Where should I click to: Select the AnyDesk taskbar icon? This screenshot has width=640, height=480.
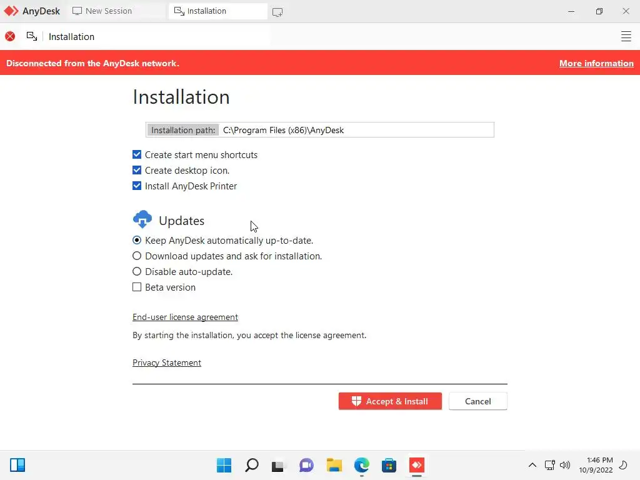click(x=417, y=465)
